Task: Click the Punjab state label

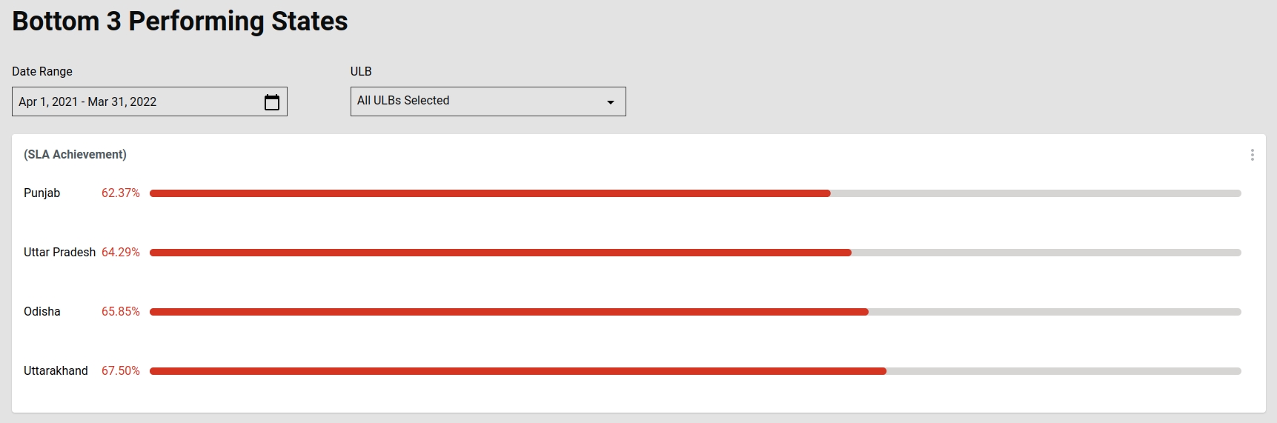Action: (x=42, y=193)
